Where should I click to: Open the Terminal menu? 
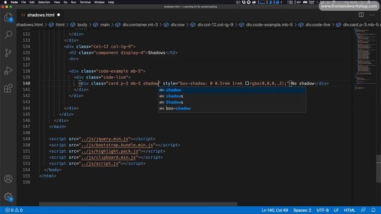click(85, 2)
